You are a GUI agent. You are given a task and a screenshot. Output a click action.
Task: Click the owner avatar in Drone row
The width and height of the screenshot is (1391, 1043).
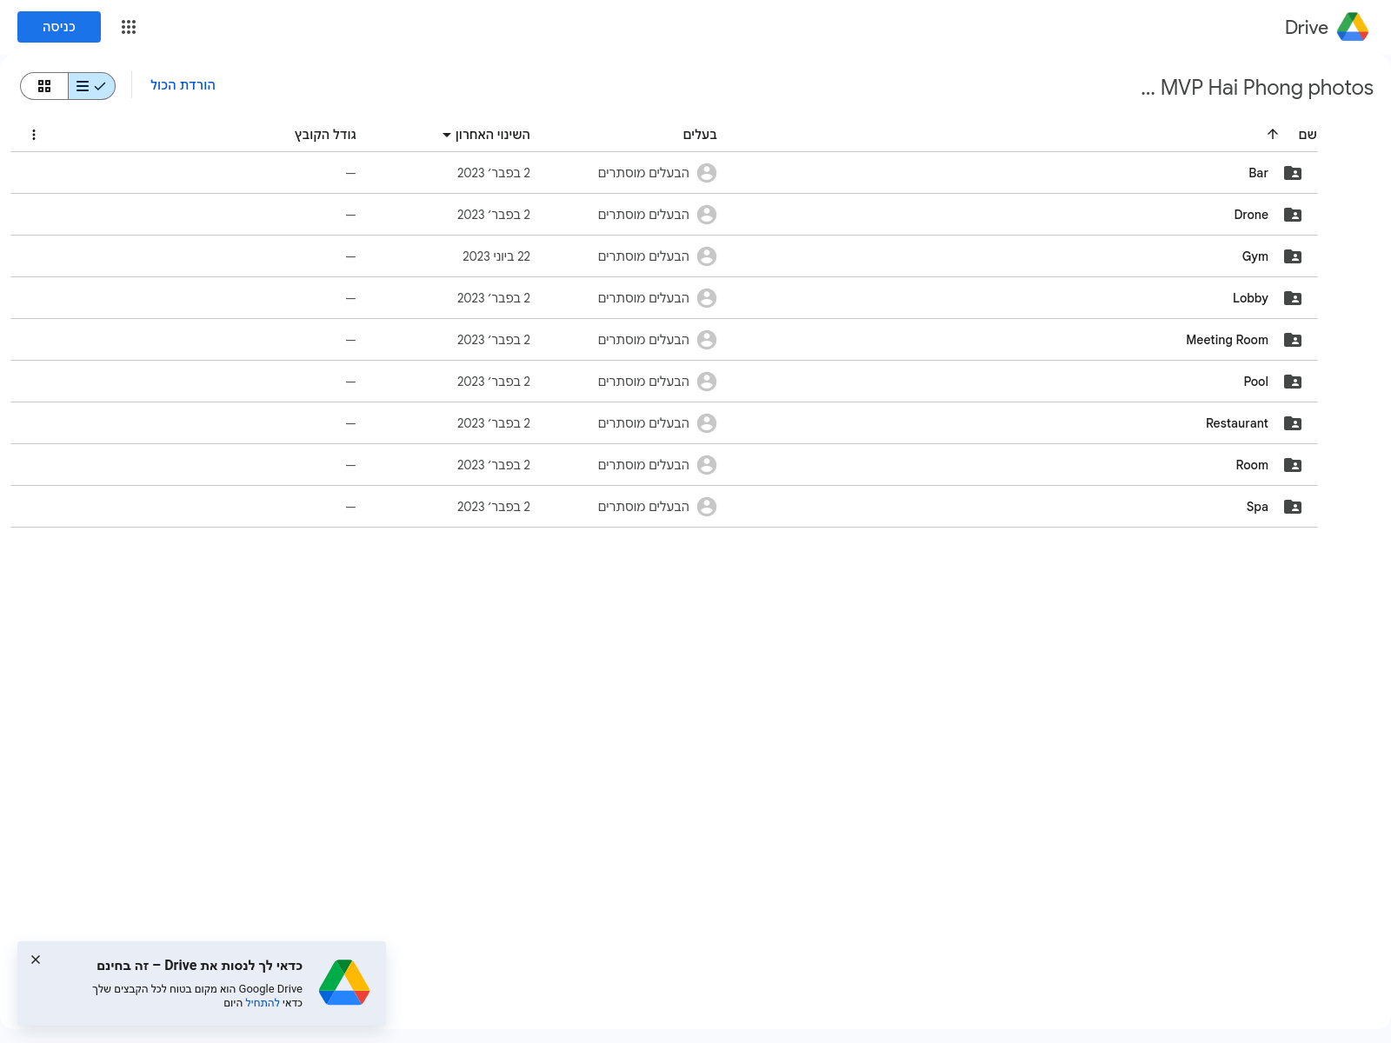click(x=707, y=215)
